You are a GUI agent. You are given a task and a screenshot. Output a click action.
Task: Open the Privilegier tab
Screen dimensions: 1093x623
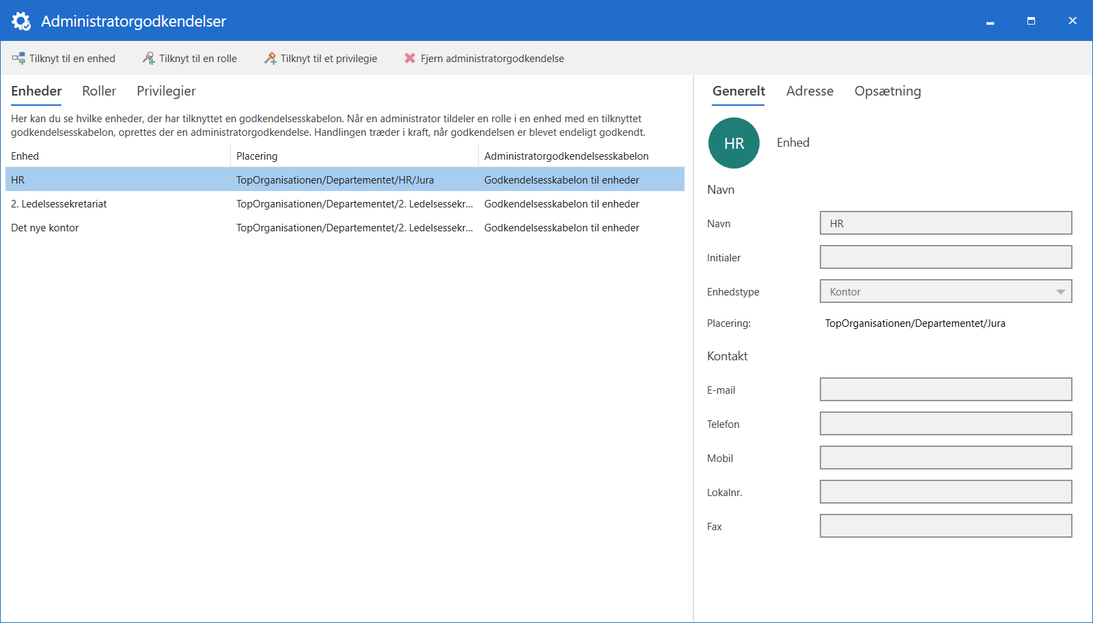pos(166,91)
